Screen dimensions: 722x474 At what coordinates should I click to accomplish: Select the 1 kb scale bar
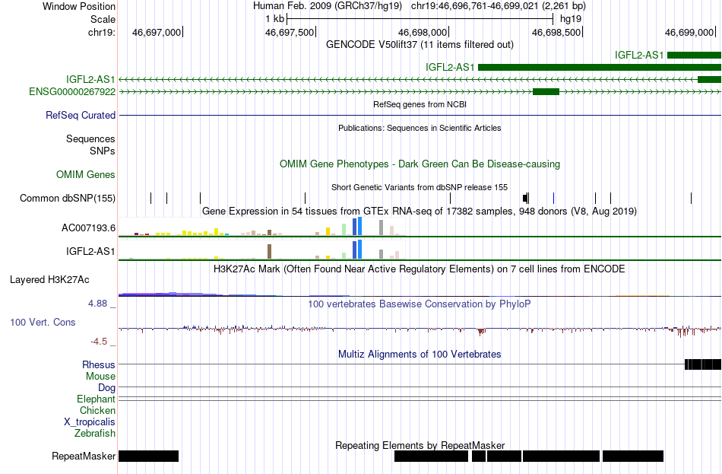[x=420, y=19]
